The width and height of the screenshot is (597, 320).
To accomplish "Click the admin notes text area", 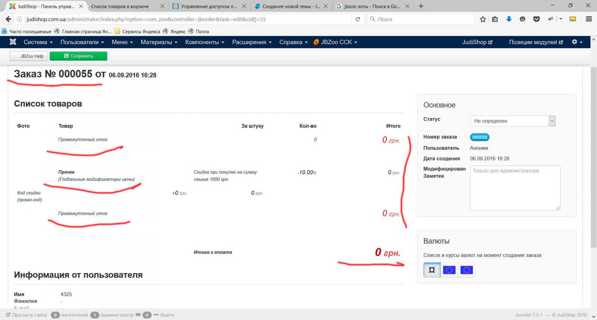I will tap(515, 188).
